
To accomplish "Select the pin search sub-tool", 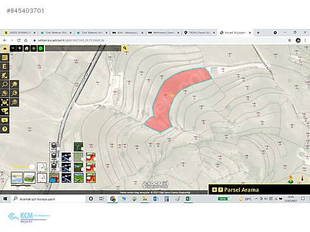I will (x=14, y=102).
